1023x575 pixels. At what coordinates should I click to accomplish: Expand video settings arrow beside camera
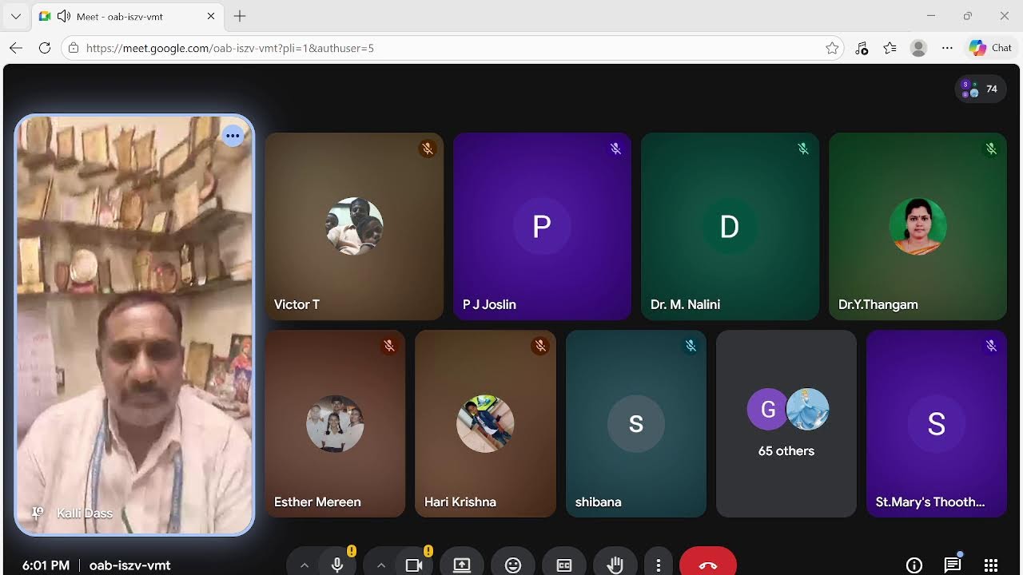[381, 565]
